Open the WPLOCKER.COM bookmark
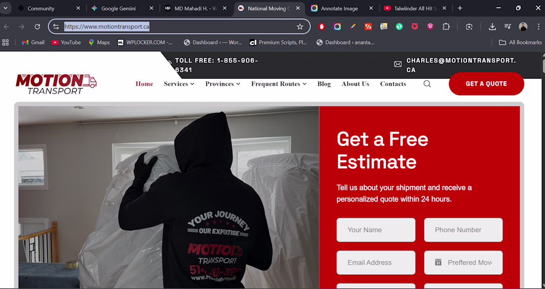545x289 pixels. (145, 43)
